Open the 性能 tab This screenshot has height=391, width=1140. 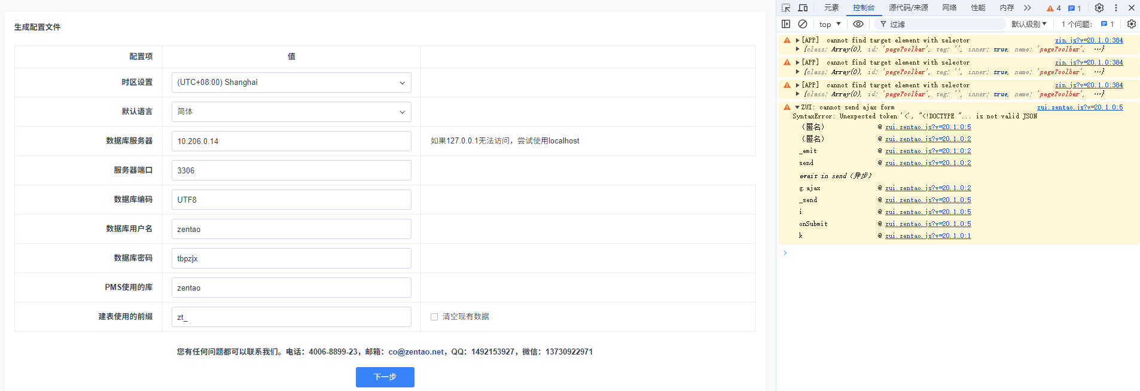coord(978,8)
